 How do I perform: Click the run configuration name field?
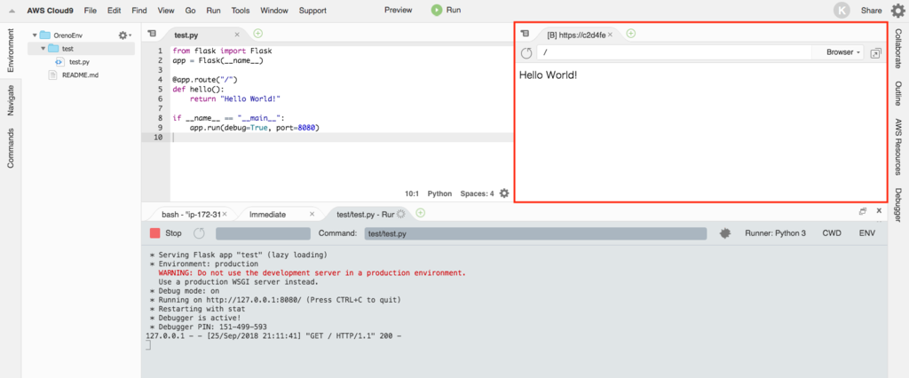pyautogui.click(x=263, y=233)
